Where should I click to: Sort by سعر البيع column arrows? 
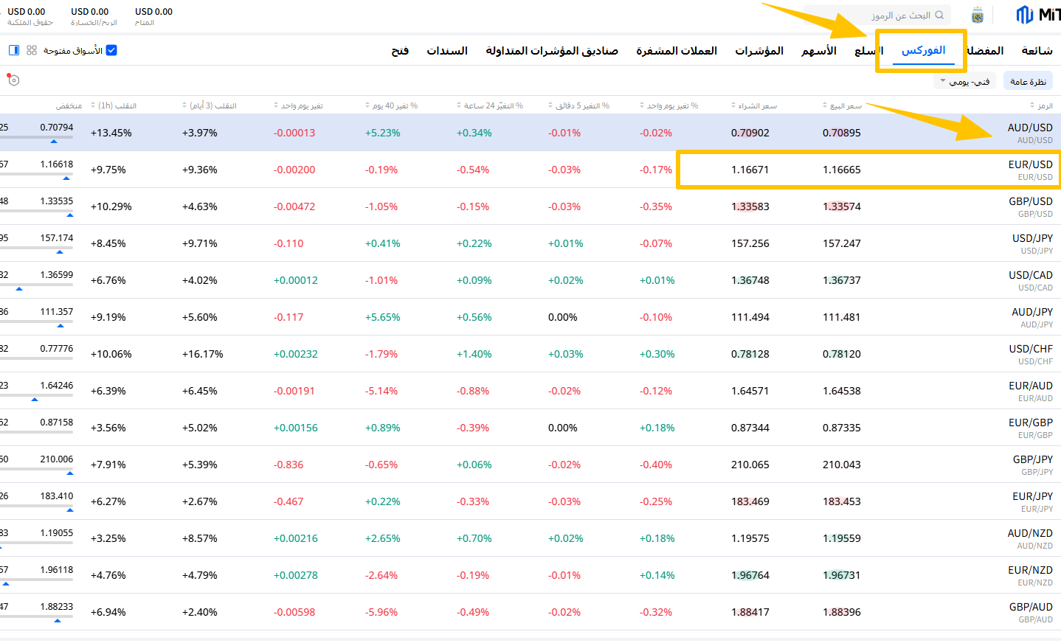825,106
